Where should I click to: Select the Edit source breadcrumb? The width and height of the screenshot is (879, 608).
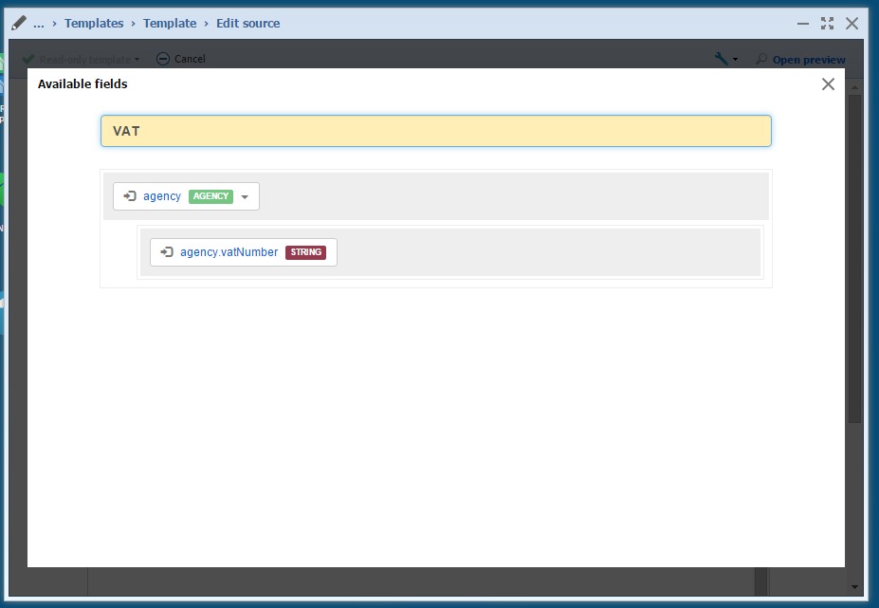coord(247,23)
